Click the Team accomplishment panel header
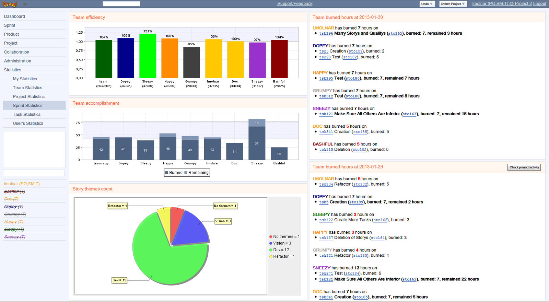Viewport: 549px width, 302px height. [188, 103]
